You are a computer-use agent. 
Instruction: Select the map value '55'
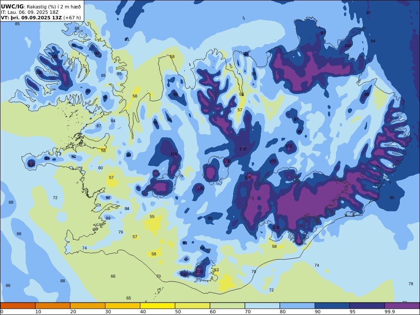(152, 217)
